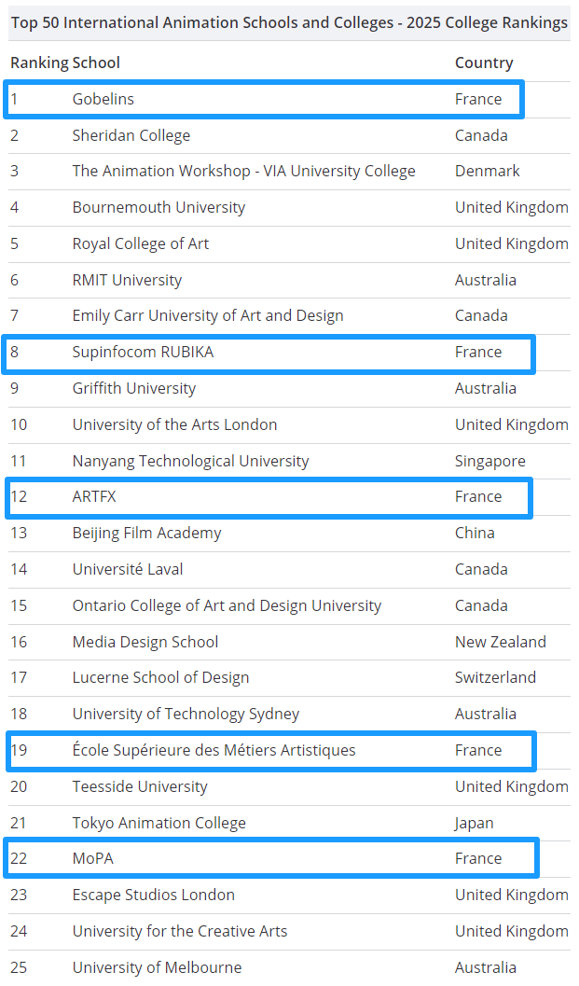
Task: Click Beijing Film Academy
Action: pyautogui.click(x=146, y=533)
